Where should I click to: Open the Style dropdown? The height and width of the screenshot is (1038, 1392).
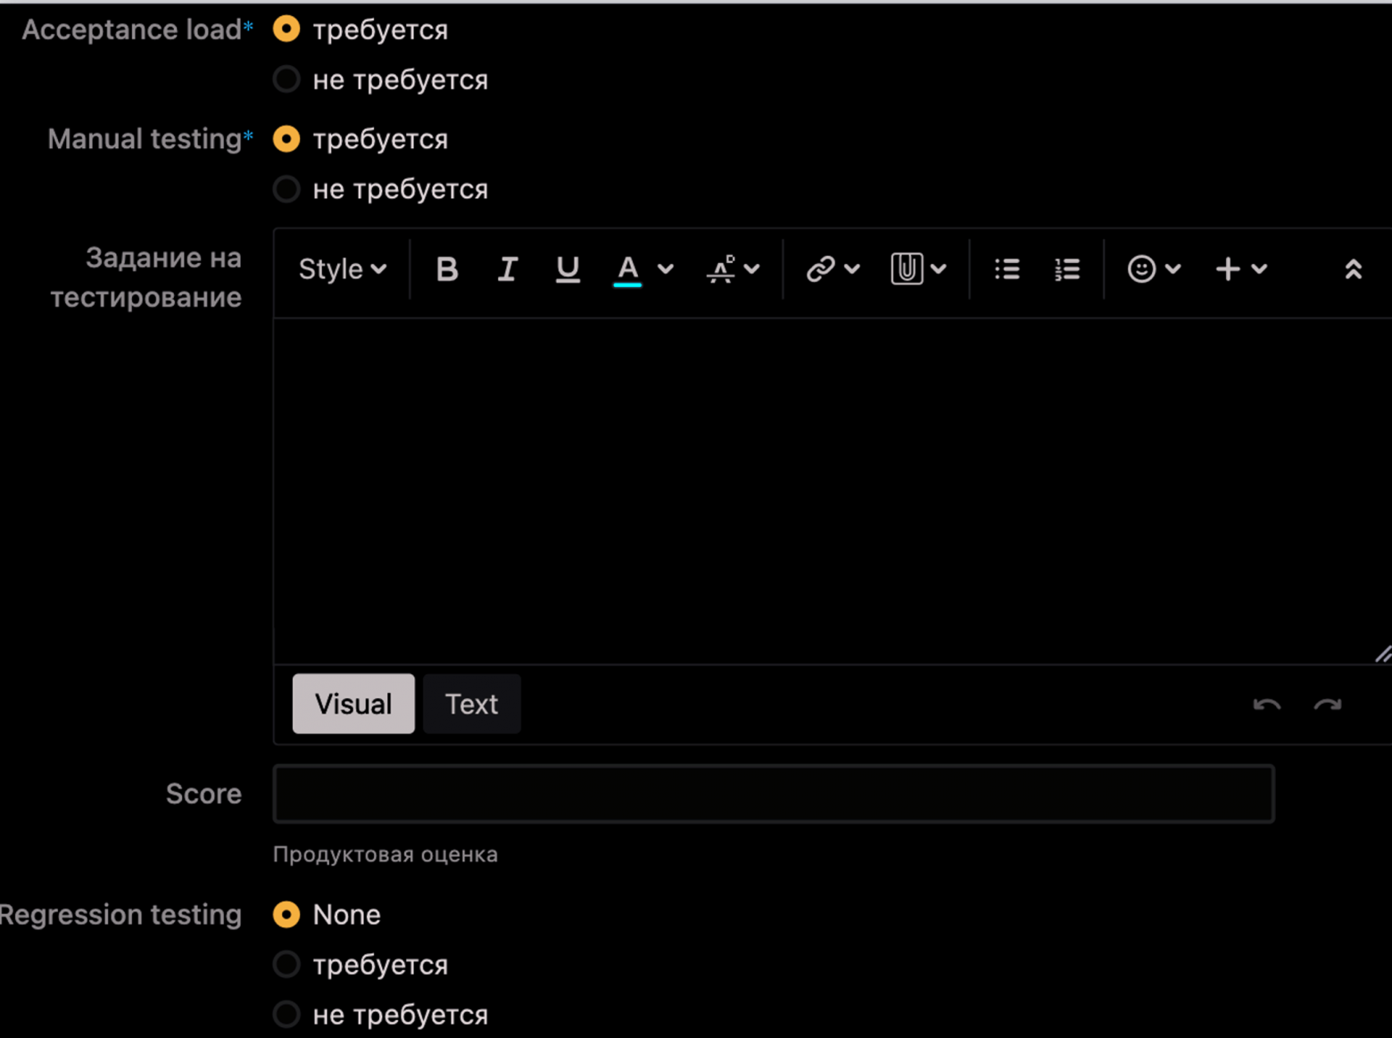(343, 269)
